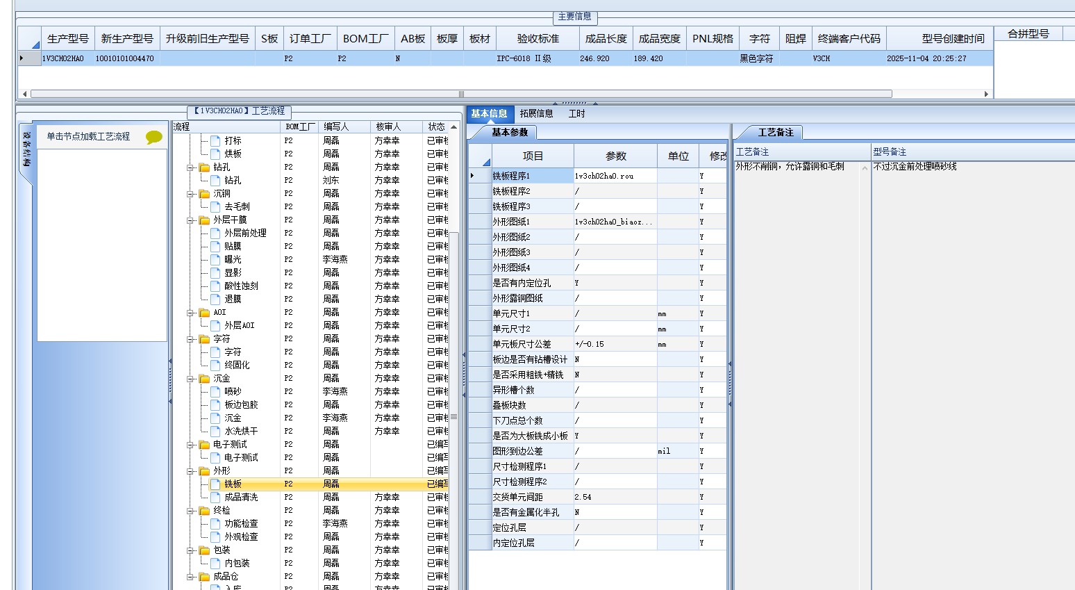The image size is (1075, 590).
Task: Click the 外层干膜 folder icon
Action: click(x=204, y=220)
